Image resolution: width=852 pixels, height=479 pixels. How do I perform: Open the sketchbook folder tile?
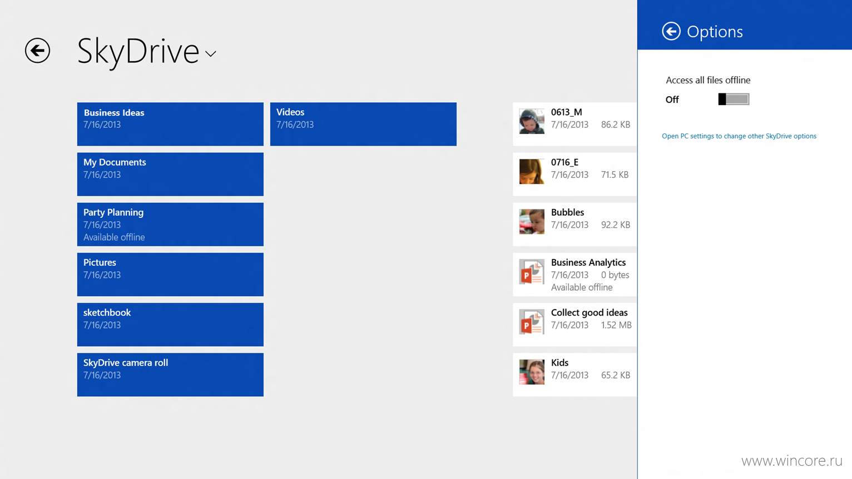point(170,325)
